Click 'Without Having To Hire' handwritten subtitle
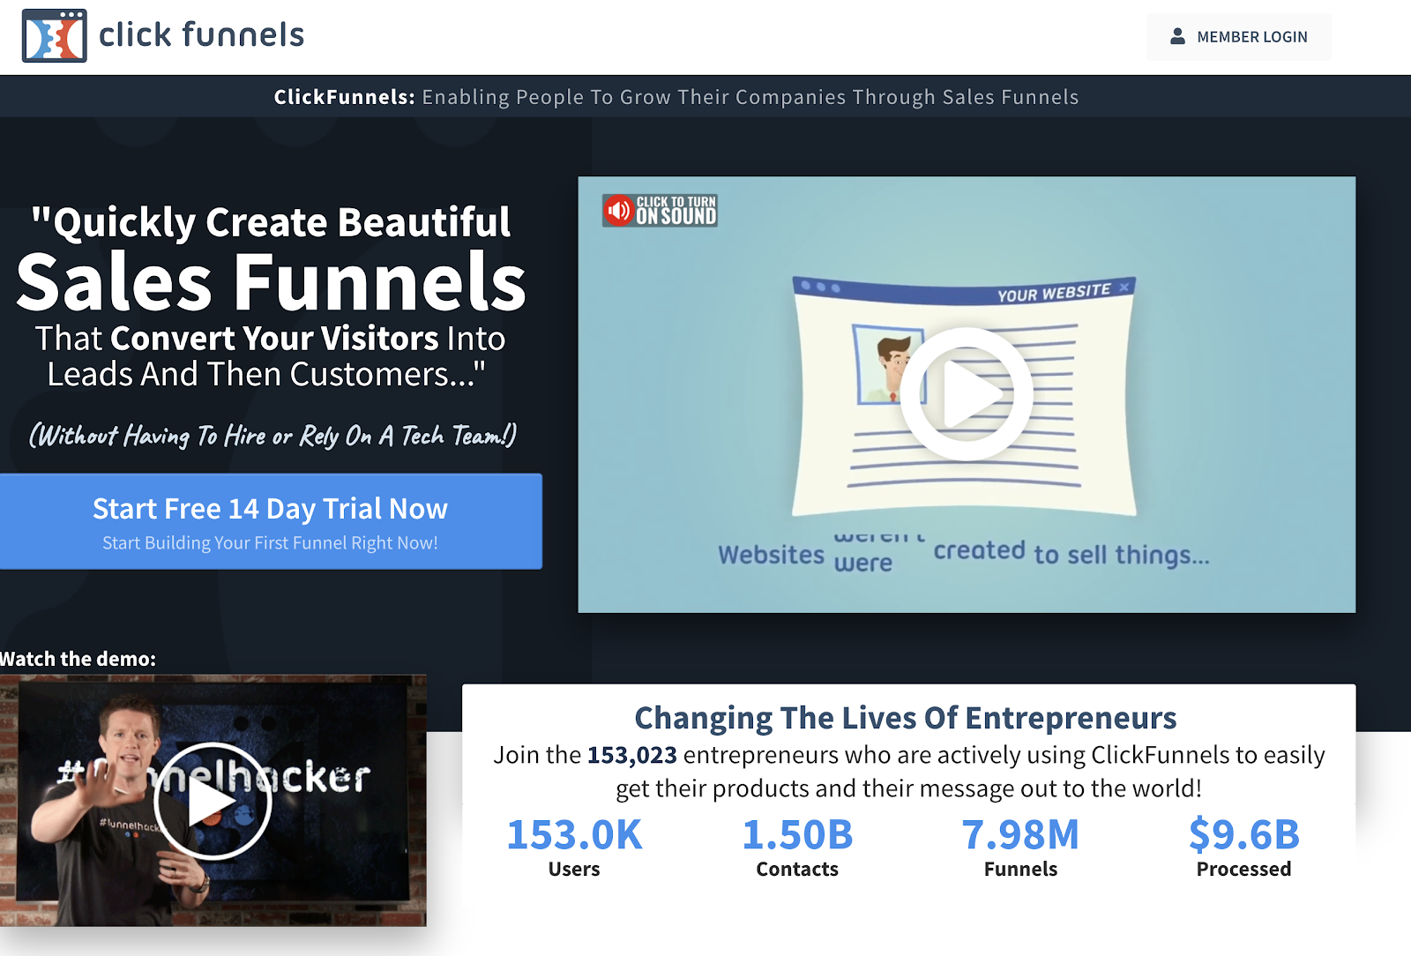Screen dimensions: 1411x956 pyautogui.click(x=272, y=436)
